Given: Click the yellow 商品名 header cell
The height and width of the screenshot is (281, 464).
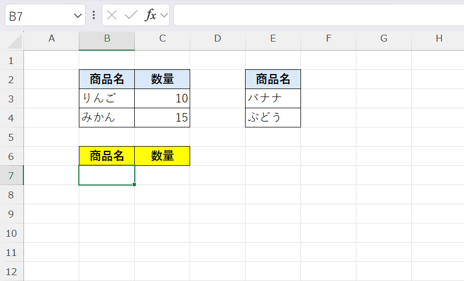Looking at the screenshot, I should tap(107, 156).
